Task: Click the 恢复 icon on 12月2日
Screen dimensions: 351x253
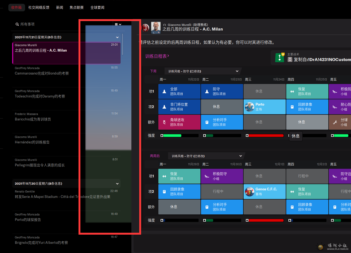Action: pos(292,192)
